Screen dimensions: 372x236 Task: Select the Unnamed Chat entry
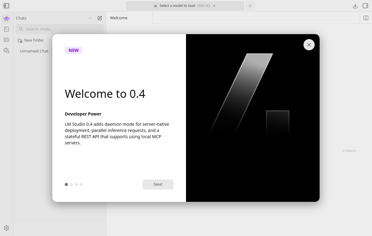coord(34,51)
